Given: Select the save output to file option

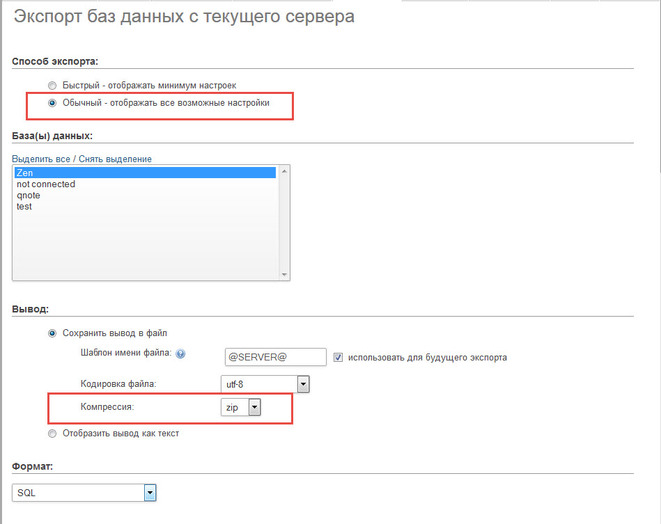Looking at the screenshot, I should point(52,333).
